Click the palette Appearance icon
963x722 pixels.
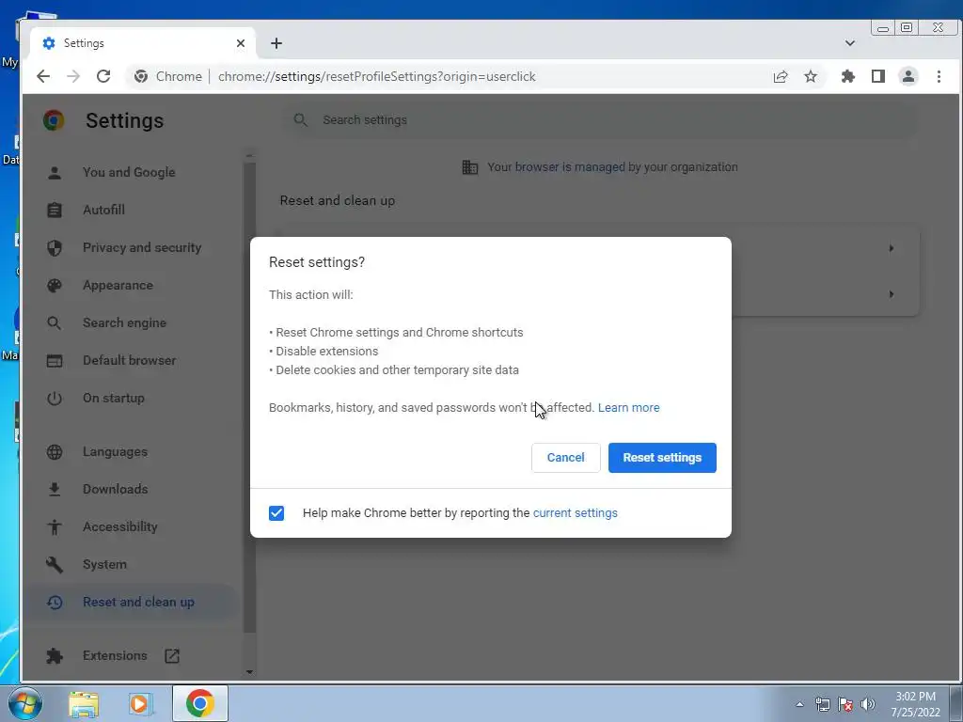[54, 286]
